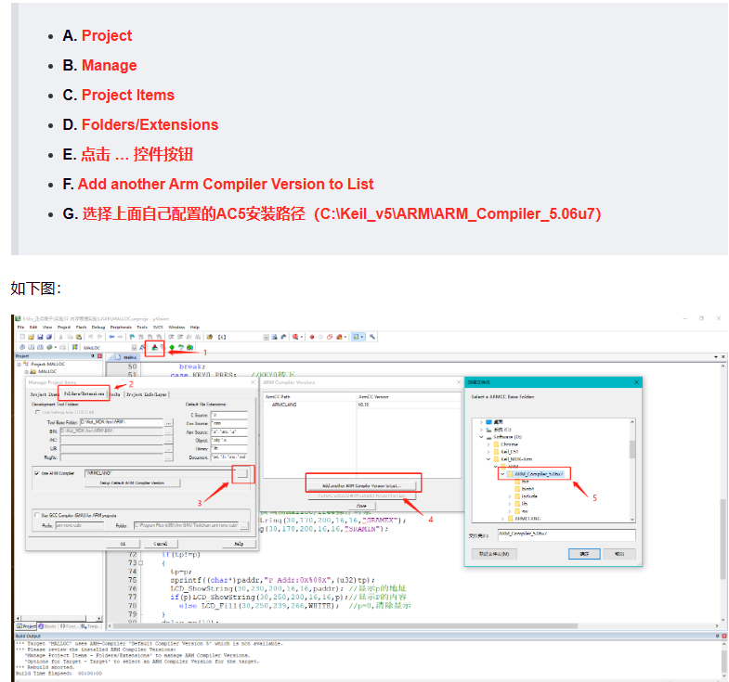729x682 pixels.
Task: Switch to the Project Items tab
Action: point(44,394)
